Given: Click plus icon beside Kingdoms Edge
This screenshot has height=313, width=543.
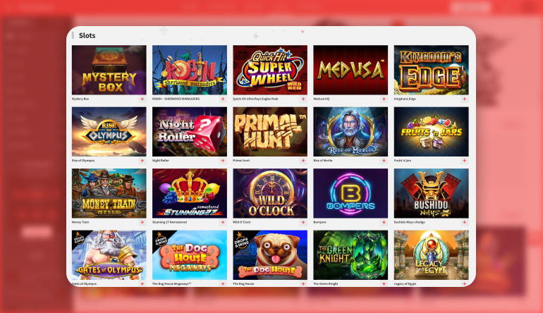Looking at the screenshot, I should pyautogui.click(x=465, y=99).
